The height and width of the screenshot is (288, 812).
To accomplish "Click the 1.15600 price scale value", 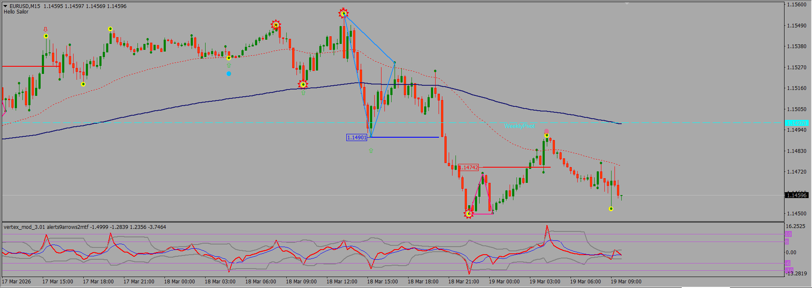I will tap(796, 5).
